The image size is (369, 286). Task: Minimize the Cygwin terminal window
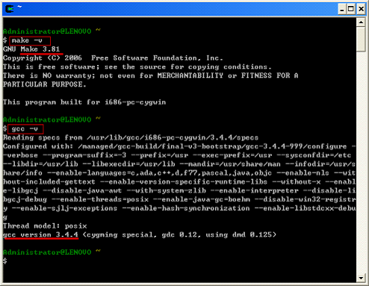(x=342, y=9)
